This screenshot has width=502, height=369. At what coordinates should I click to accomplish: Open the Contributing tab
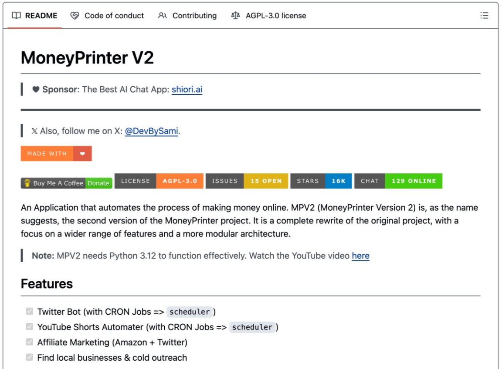[187, 16]
